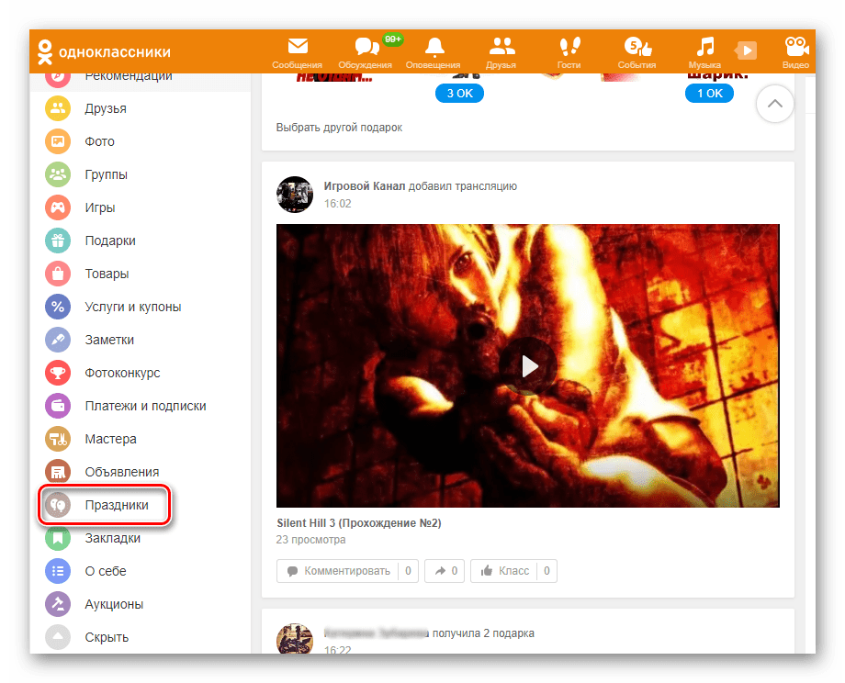Click the 16:02 post timestamp

[x=337, y=204]
